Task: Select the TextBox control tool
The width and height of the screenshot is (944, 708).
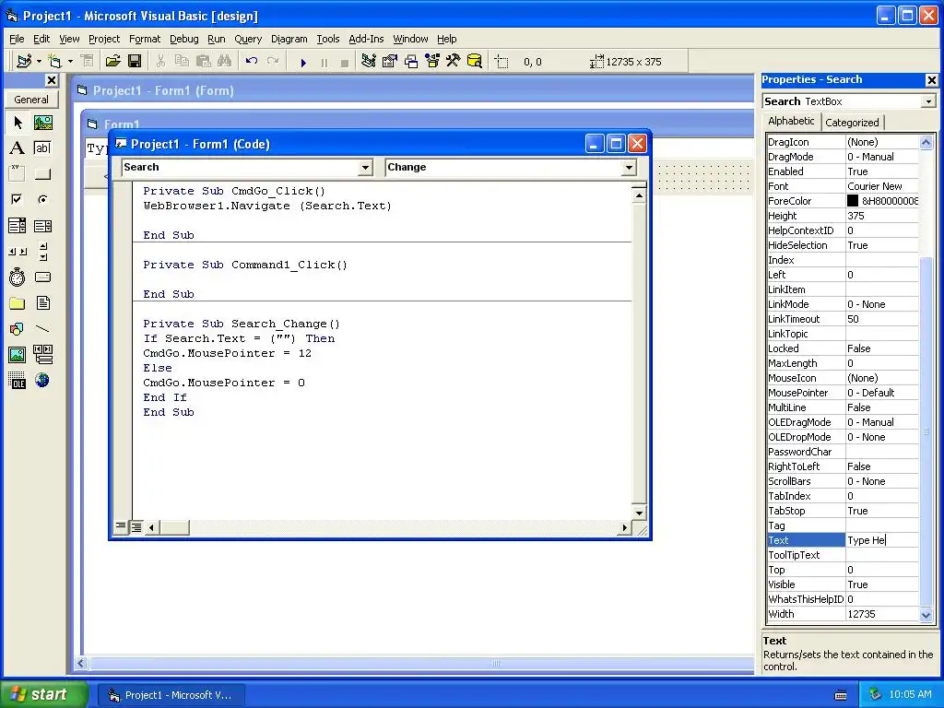Action: (42, 148)
